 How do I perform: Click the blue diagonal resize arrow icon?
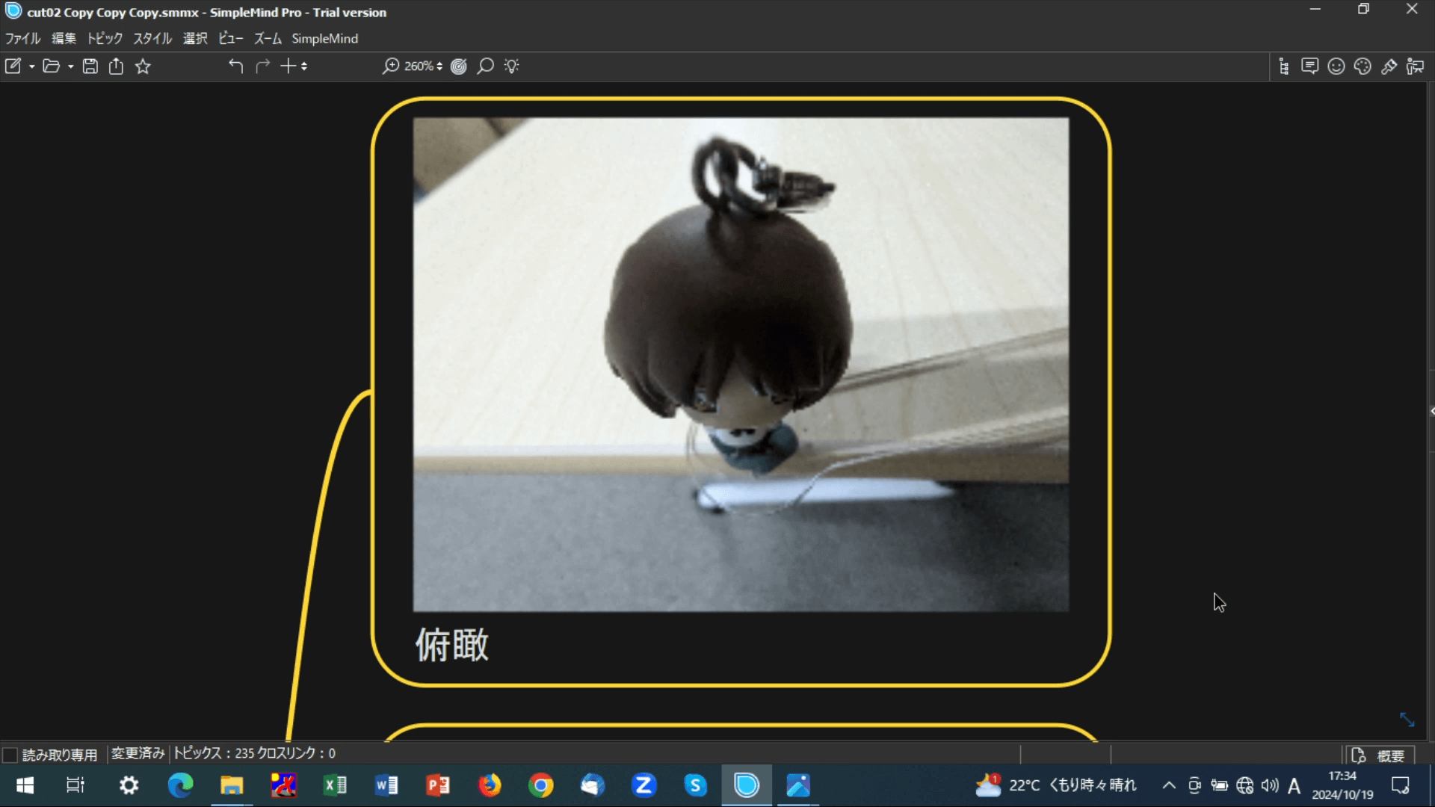pos(1407,720)
